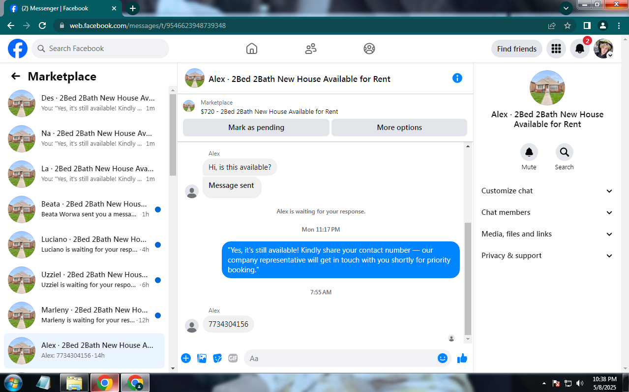Expand Media, files and links section
Image resolution: width=629 pixels, height=392 pixels.
[x=547, y=234]
